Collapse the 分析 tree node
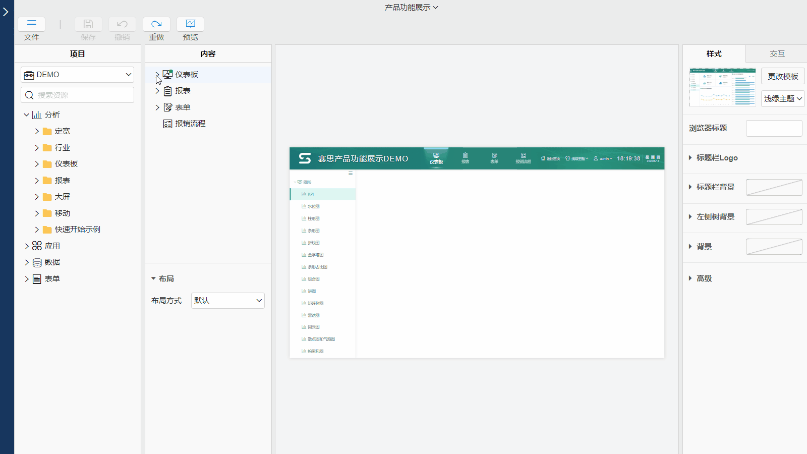This screenshot has height=454, width=807. [26, 115]
